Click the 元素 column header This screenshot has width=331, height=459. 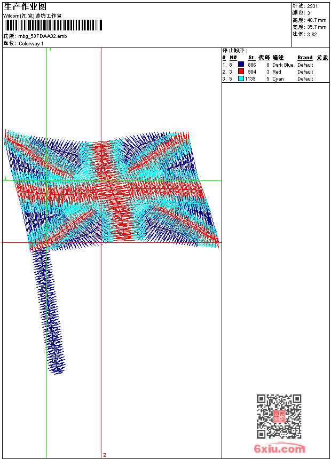coord(322,58)
